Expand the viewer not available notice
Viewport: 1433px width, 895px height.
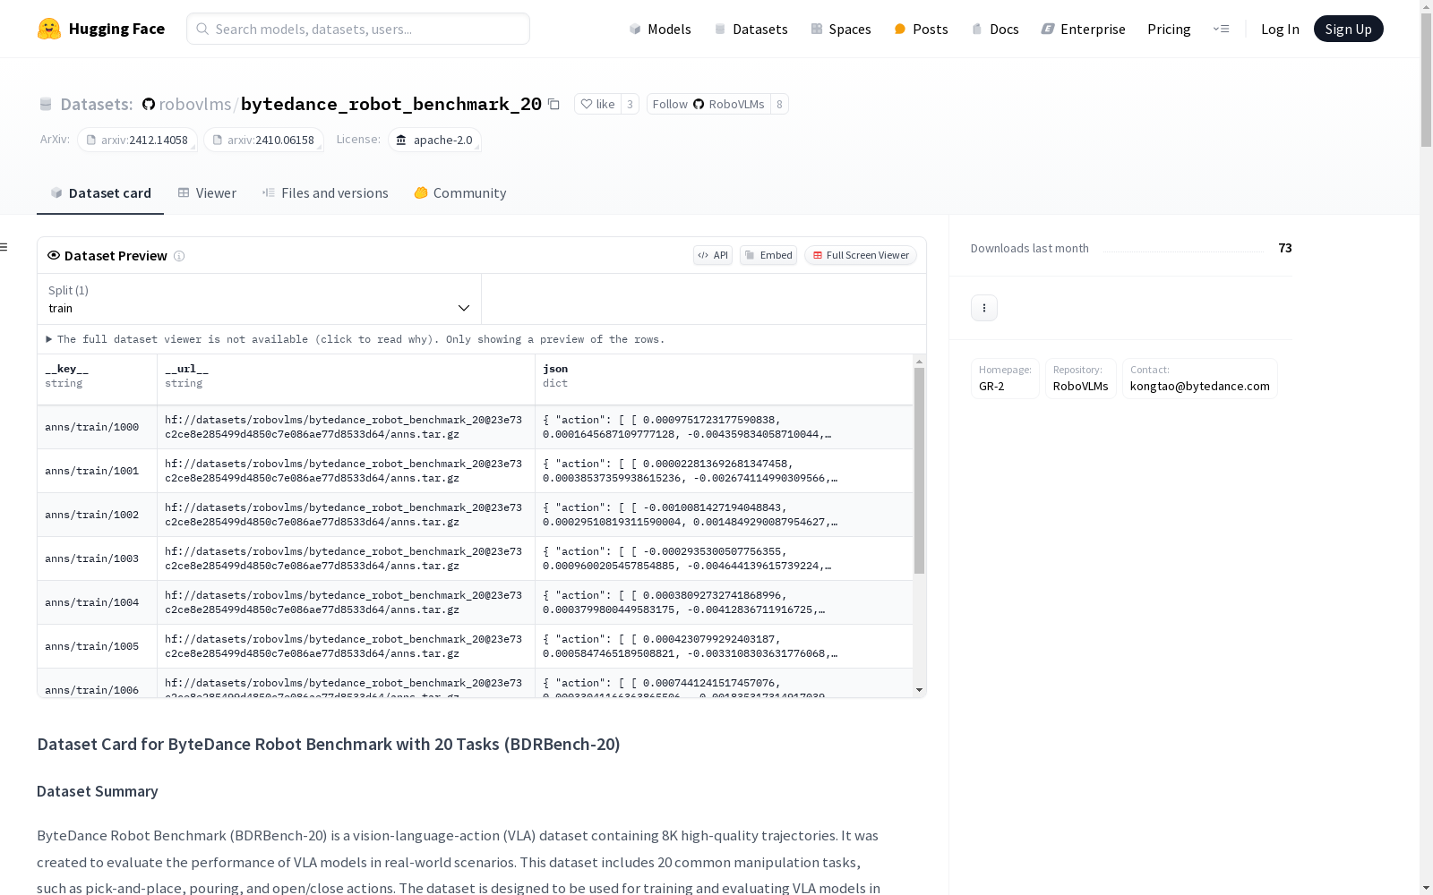[x=356, y=339]
